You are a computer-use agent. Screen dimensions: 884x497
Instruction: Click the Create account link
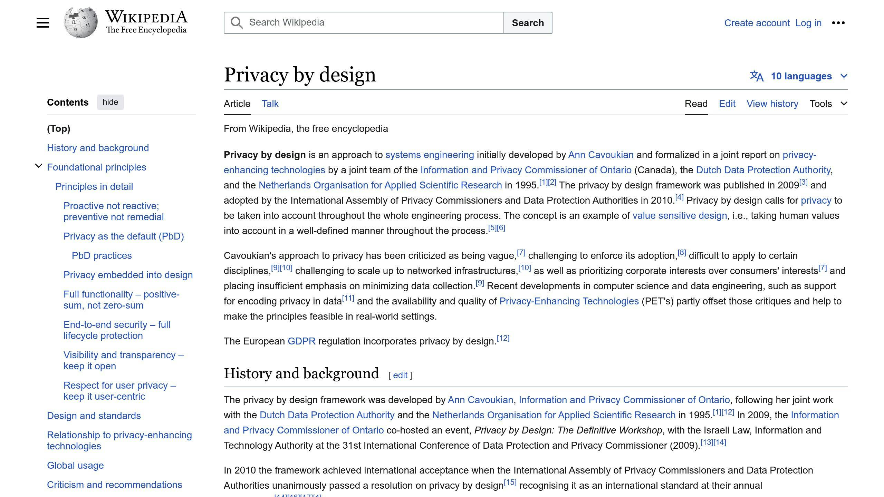757,23
